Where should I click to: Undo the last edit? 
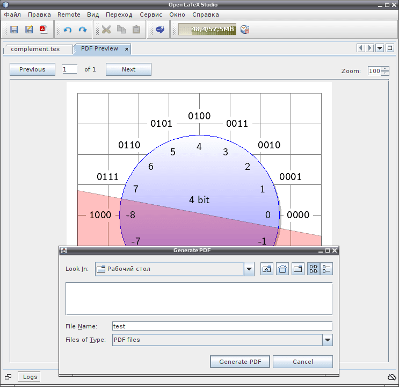[x=68, y=30]
